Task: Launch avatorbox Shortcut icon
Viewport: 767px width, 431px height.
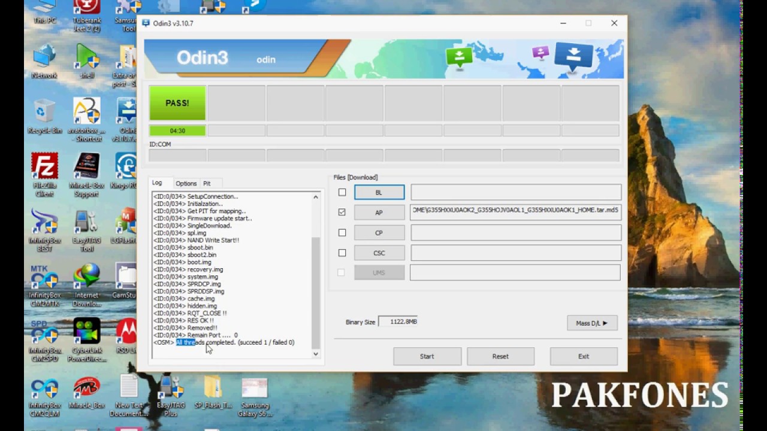Action: [87, 120]
